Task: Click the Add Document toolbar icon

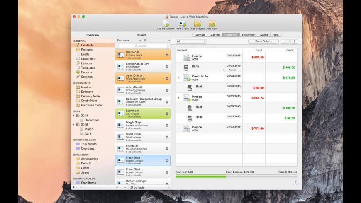Action: pyautogui.click(x=165, y=24)
